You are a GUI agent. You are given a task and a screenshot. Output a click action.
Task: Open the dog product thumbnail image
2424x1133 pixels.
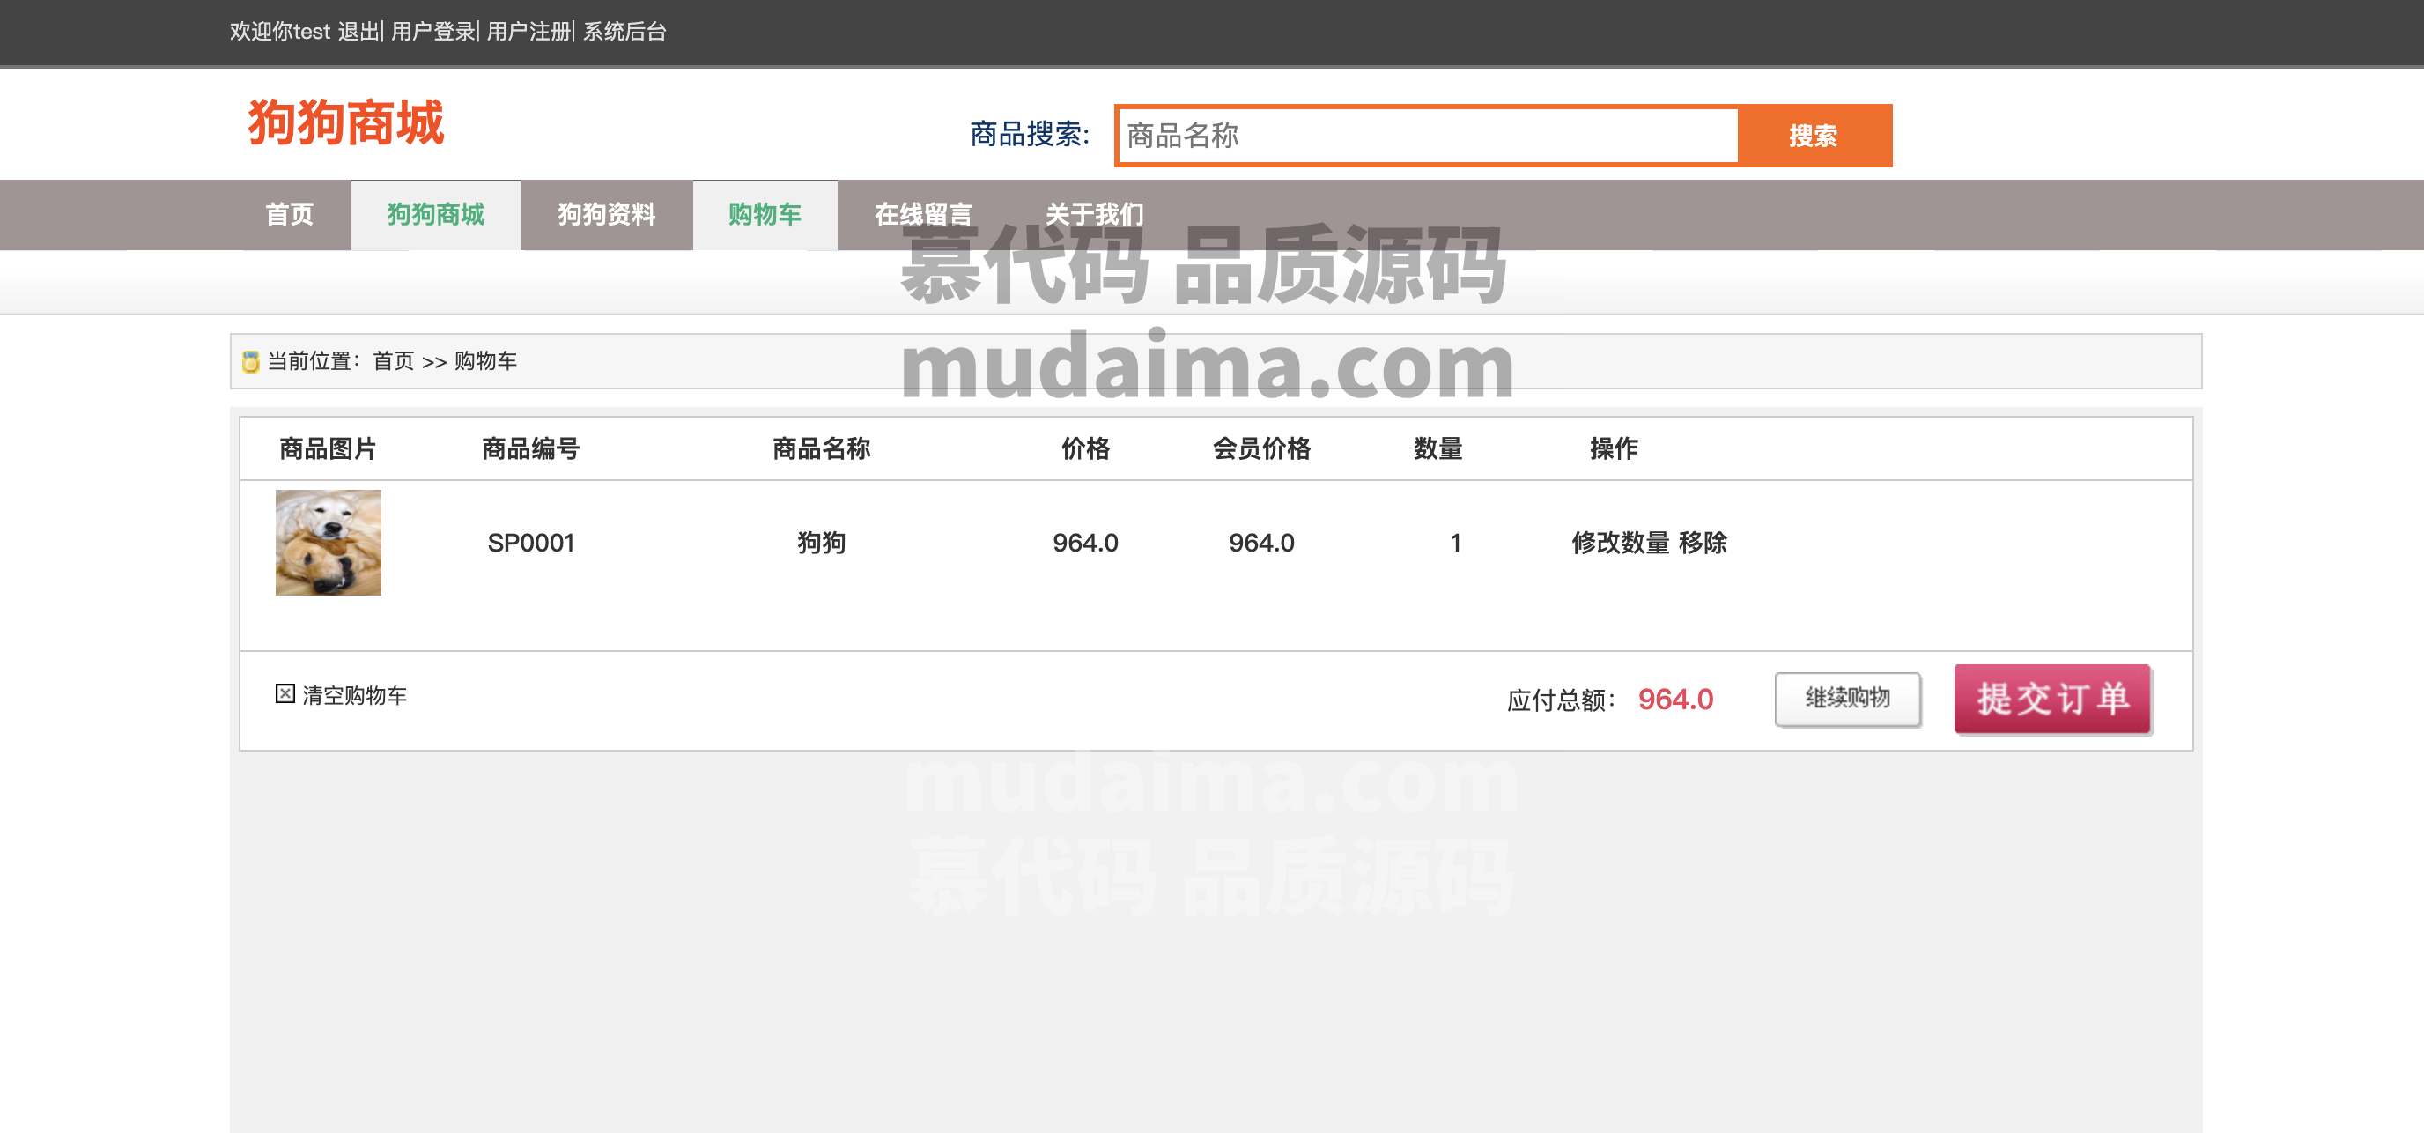[329, 542]
